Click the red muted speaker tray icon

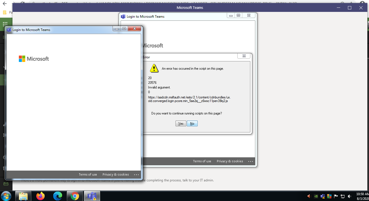309,196
